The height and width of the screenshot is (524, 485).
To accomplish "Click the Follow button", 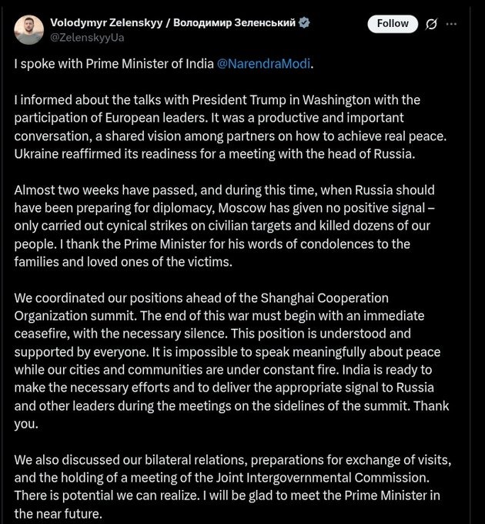I will coord(393,24).
